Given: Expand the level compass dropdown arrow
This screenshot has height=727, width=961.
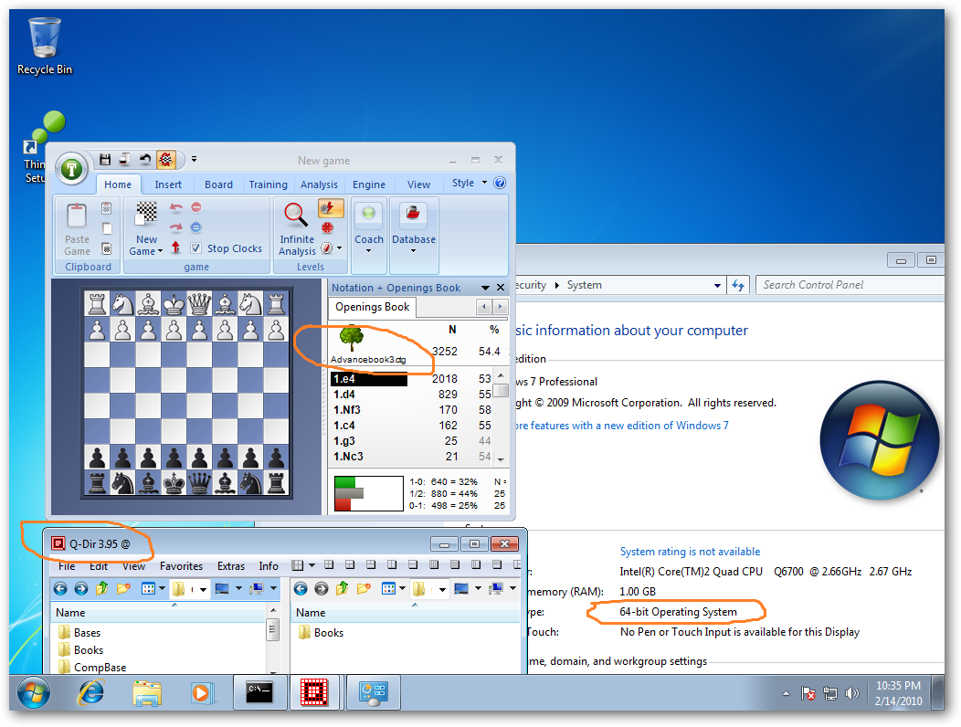Looking at the screenshot, I should [340, 248].
